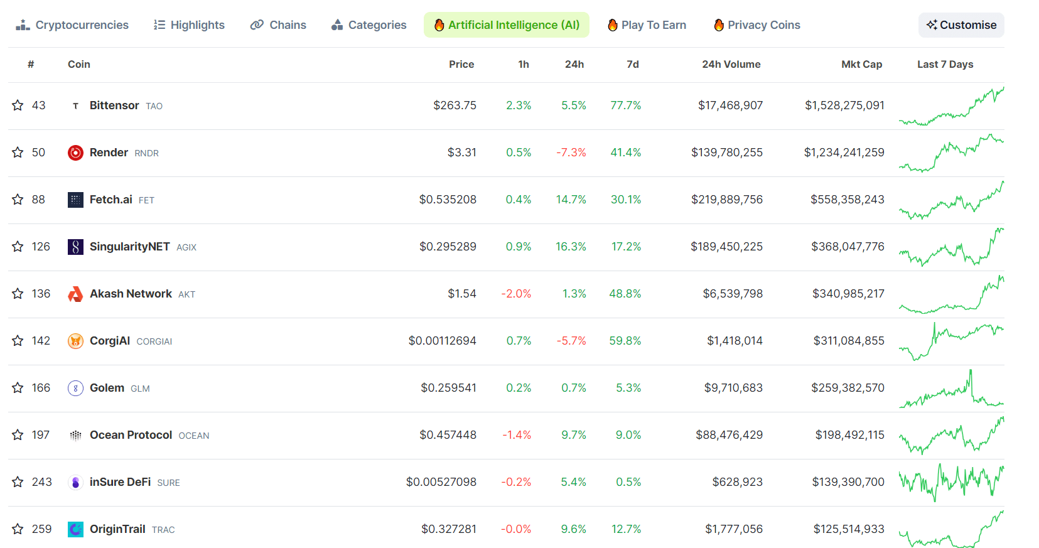Click CorgiAI 24h change -5.7%
The image size is (1039, 548).
571,341
